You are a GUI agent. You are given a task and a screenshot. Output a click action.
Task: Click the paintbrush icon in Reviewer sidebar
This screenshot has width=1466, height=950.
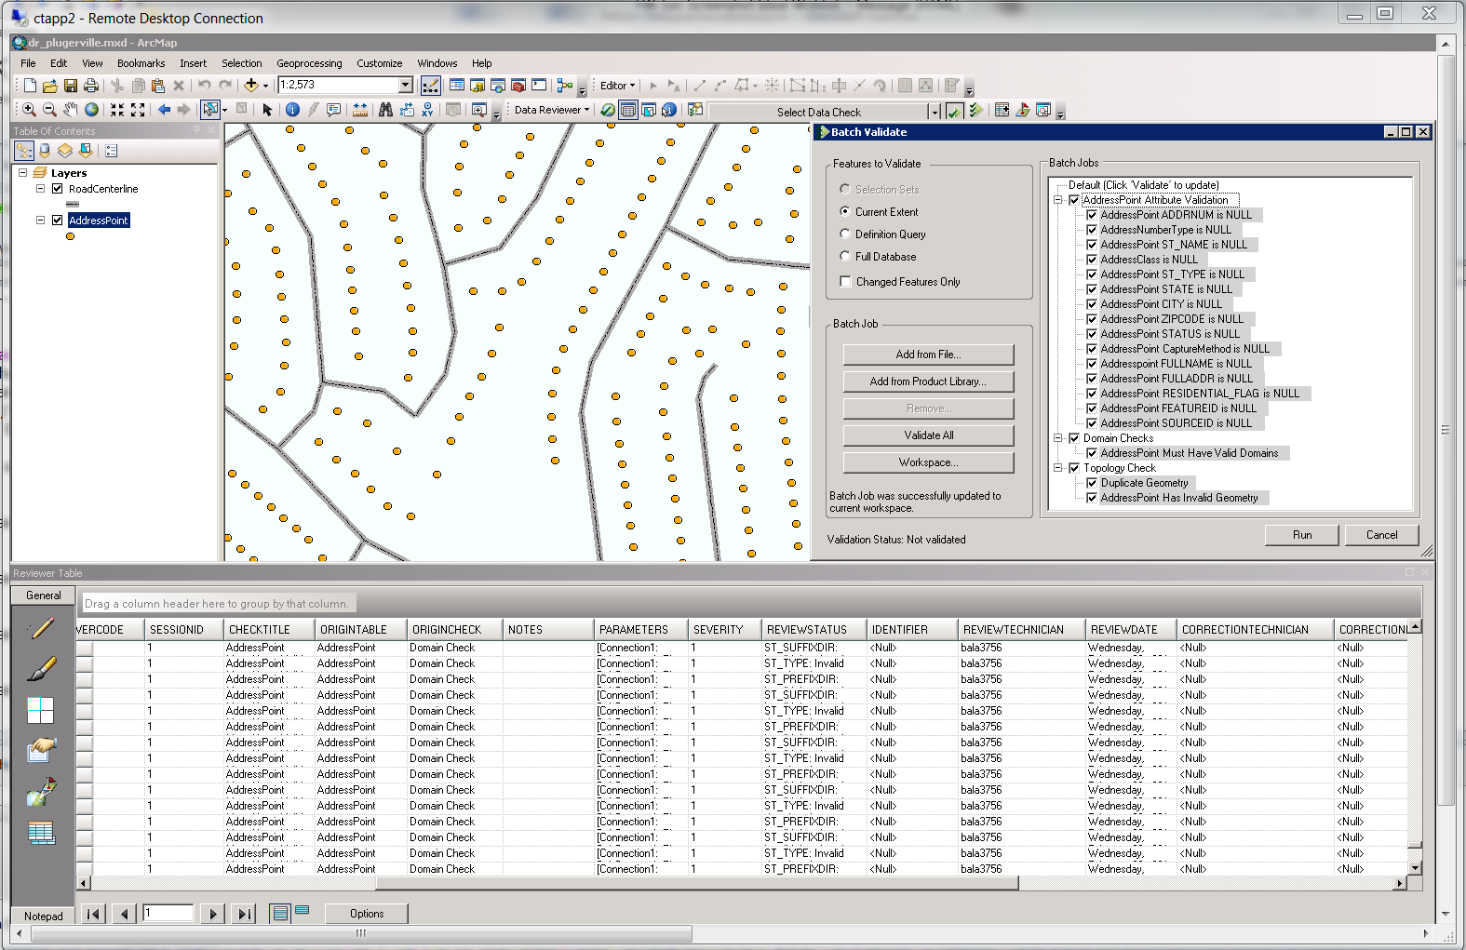point(41,669)
